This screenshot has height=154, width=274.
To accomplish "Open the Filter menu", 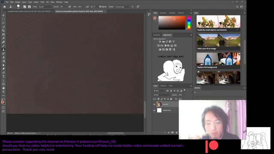I will click(x=42, y=2).
